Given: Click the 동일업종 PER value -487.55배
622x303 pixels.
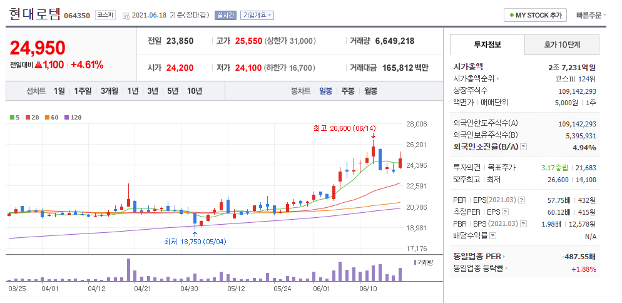Looking at the screenshot, I should click(x=579, y=257).
